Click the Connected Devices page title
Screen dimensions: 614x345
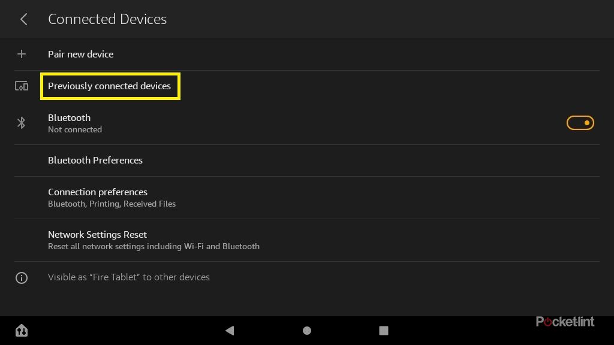coord(107,19)
